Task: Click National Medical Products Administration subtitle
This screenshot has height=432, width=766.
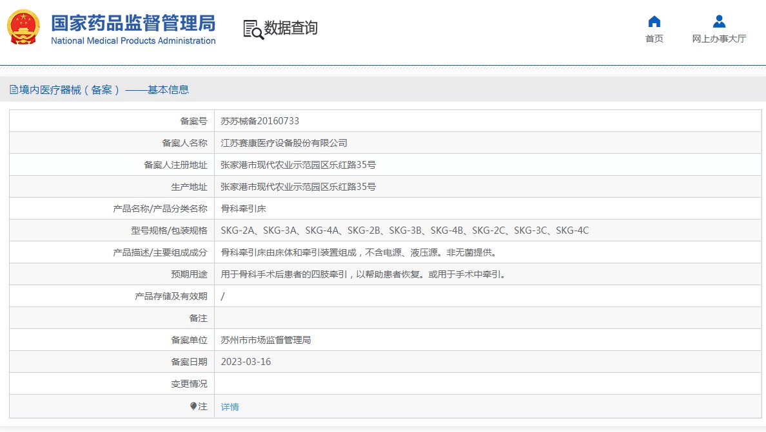Action: (133, 41)
